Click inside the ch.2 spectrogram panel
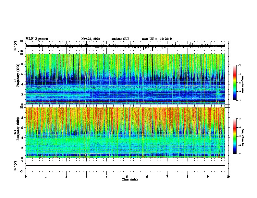Screen dimensions: 257x198 click(125, 133)
